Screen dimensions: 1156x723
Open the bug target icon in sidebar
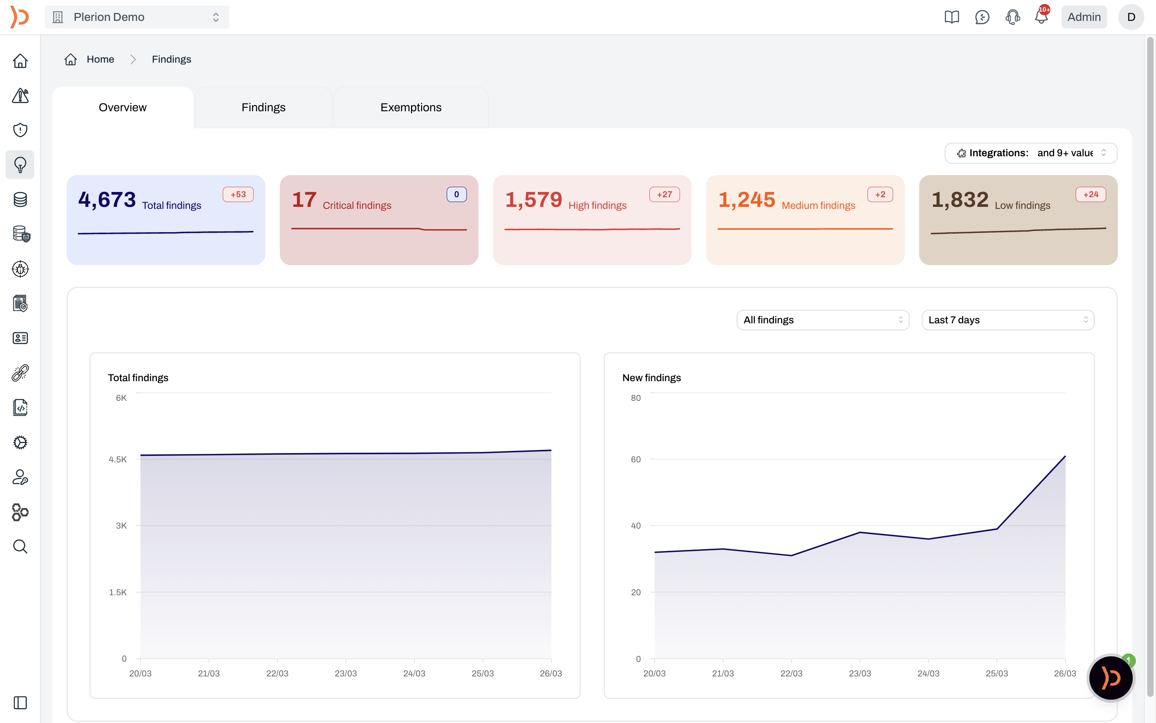tap(20, 269)
